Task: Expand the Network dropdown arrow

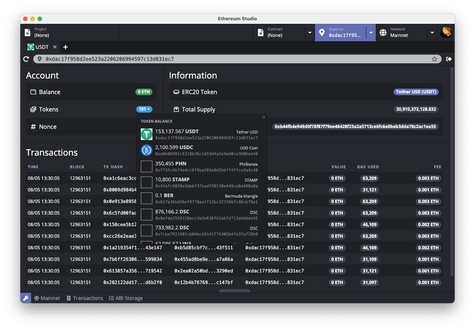Action: (x=432, y=33)
